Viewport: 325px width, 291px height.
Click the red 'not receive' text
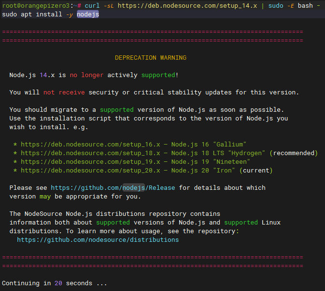64,93
